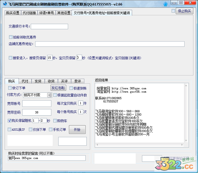
Task: Select the 其他设置 tab
Action: pos(64,13)
